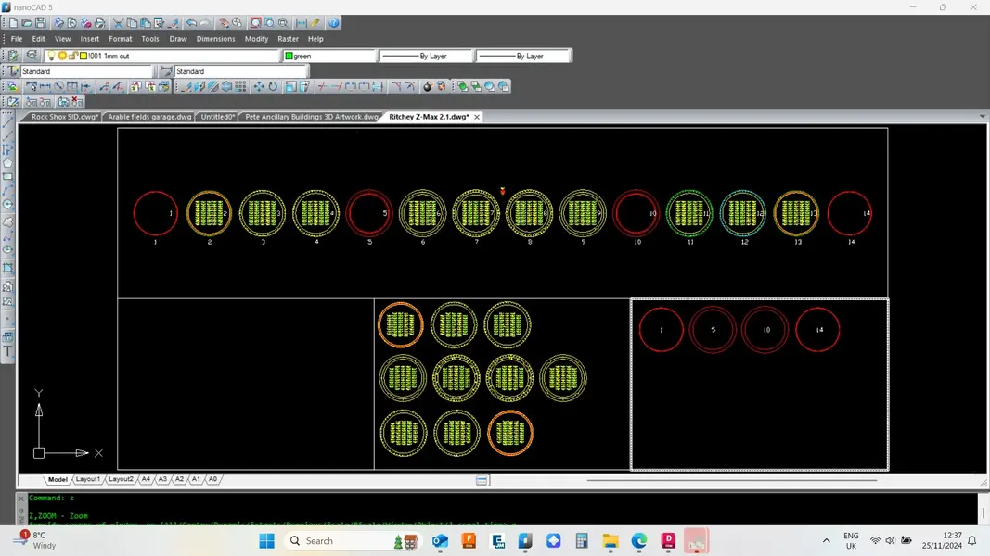Image resolution: width=990 pixels, height=556 pixels.
Task: Click the Paste clipboard icon
Action: click(146, 22)
